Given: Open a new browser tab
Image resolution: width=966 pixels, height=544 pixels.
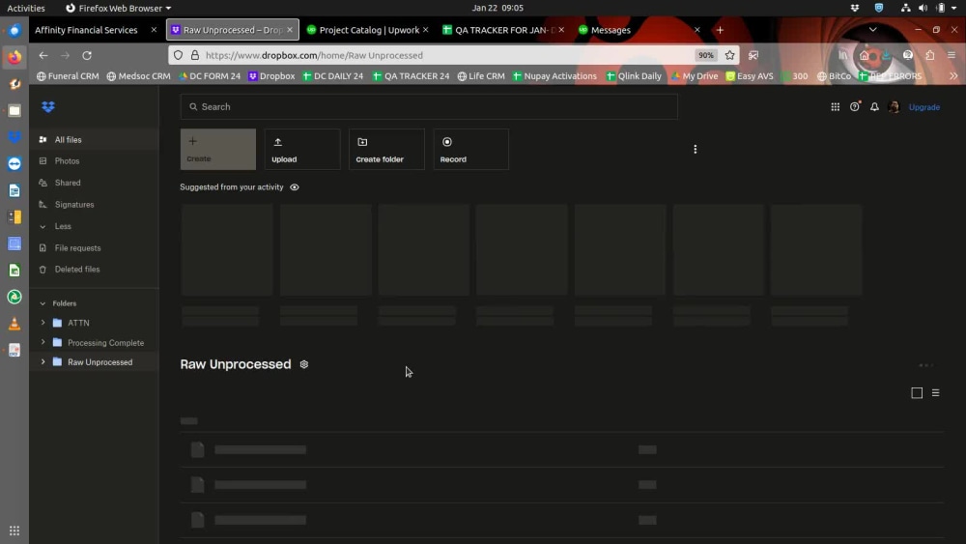Looking at the screenshot, I should 720,30.
